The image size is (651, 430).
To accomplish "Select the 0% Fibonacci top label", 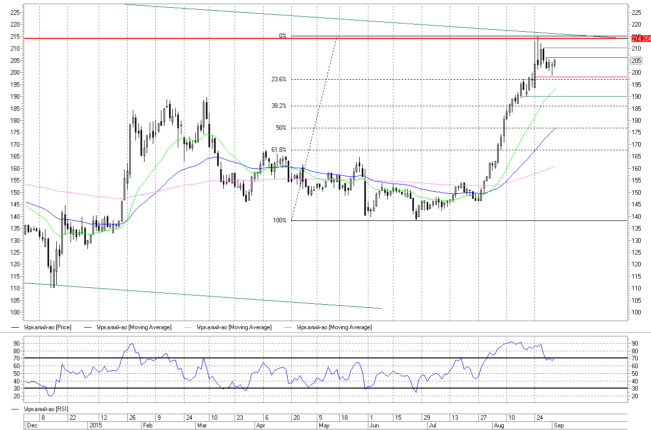I will coord(283,36).
